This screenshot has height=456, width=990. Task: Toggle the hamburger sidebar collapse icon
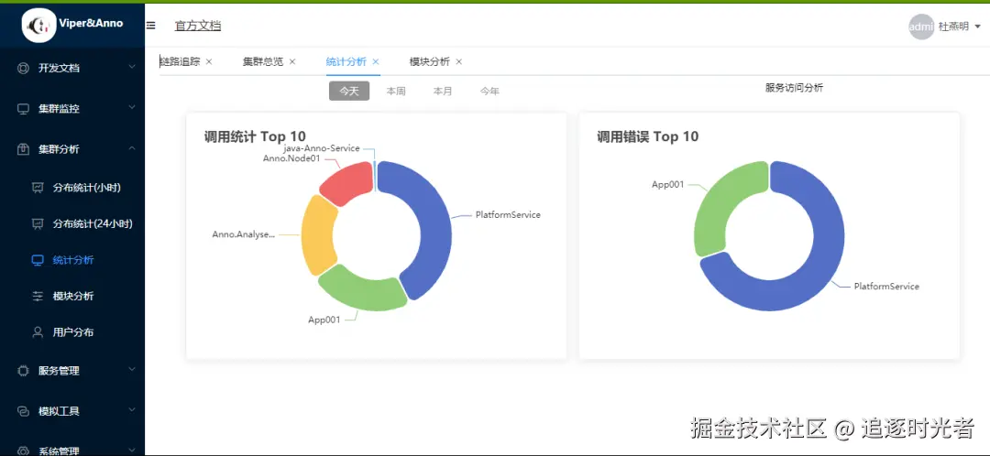point(151,26)
